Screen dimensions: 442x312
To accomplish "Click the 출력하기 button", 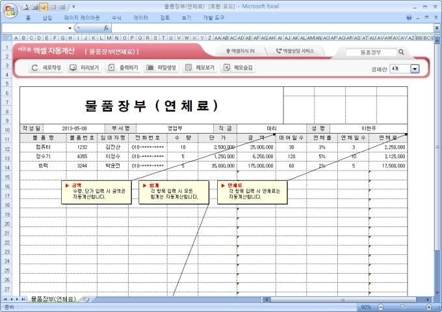I will point(123,67).
